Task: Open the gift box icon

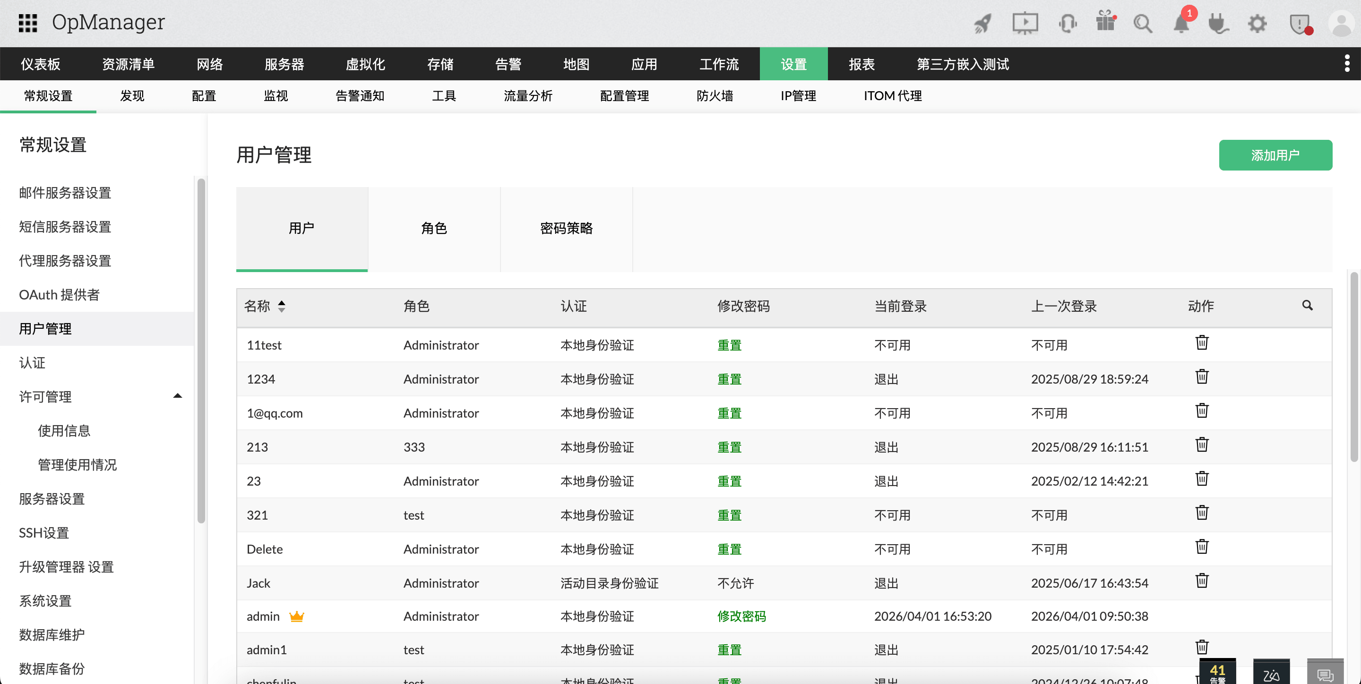Action: click(1105, 22)
